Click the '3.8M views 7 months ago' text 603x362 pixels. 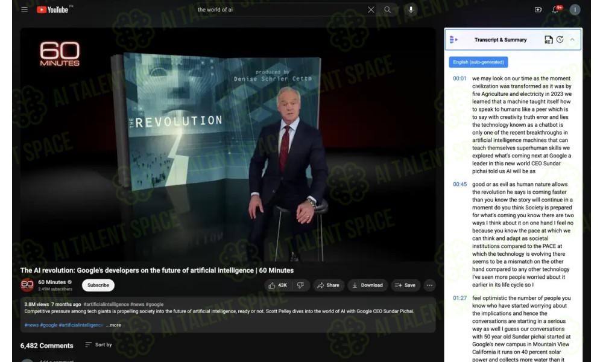click(52, 304)
